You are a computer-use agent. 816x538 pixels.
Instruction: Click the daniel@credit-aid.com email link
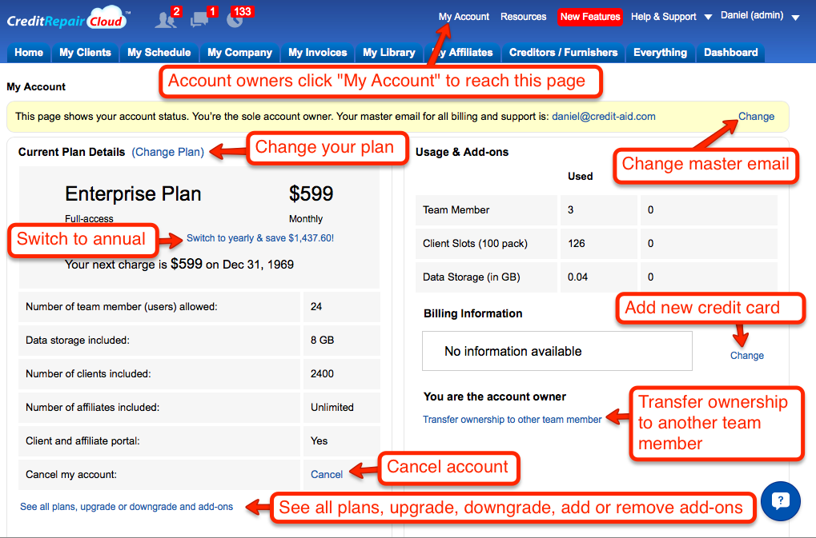(x=604, y=117)
